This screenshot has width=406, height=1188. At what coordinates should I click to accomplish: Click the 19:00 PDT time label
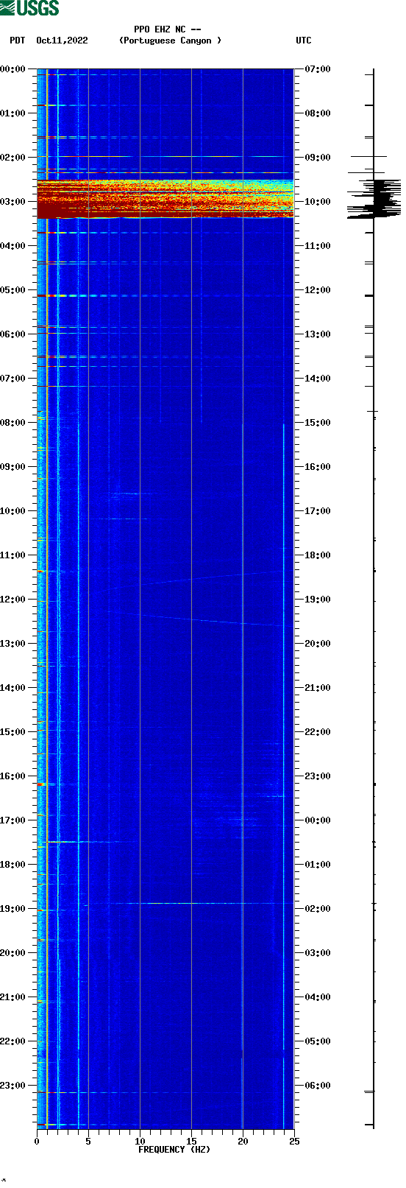[x=13, y=909]
